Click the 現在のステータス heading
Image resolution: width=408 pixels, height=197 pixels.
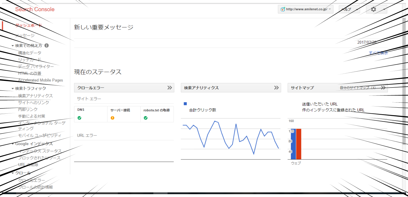click(98, 72)
